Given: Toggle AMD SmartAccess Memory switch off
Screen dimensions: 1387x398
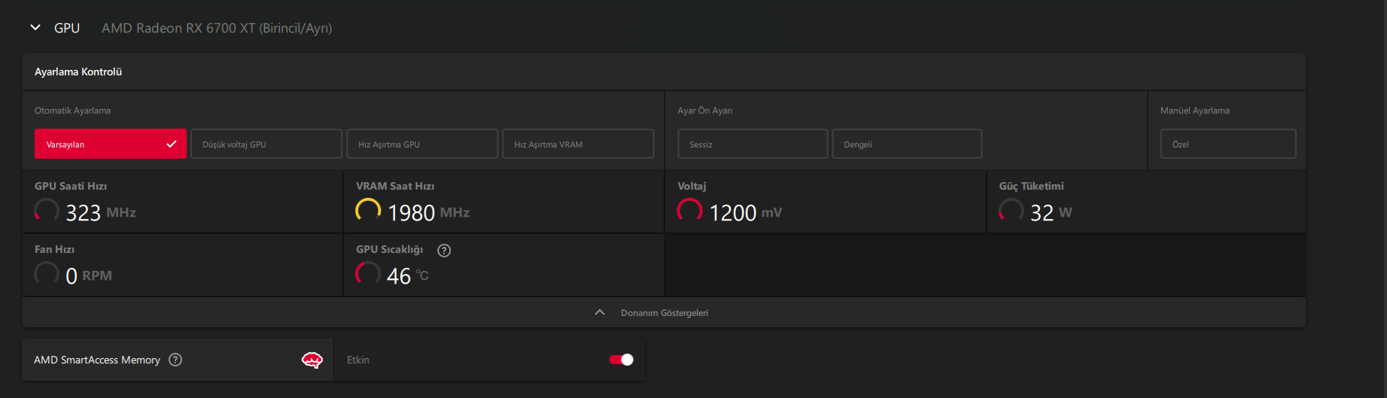Looking at the screenshot, I should [622, 360].
